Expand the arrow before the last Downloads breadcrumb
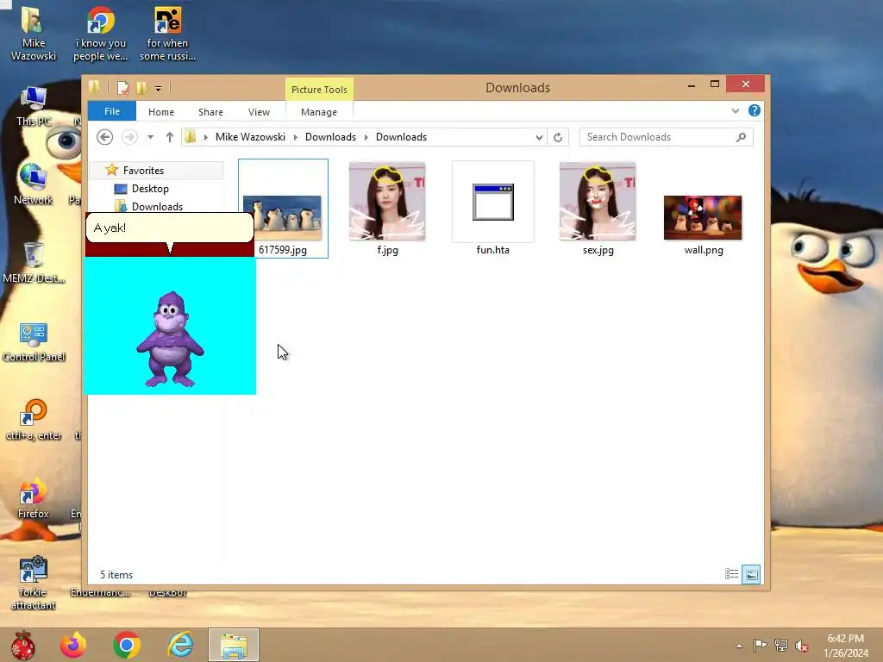Viewport: 883px width, 662px height. pos(366,137)
